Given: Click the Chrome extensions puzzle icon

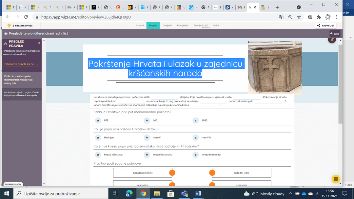Looking at the screenshot, I should [x=319, y=17].
